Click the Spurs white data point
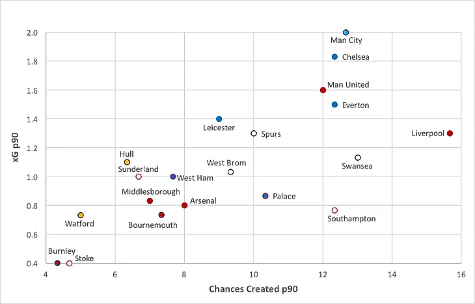475x304 pixels. pos(254,133)
